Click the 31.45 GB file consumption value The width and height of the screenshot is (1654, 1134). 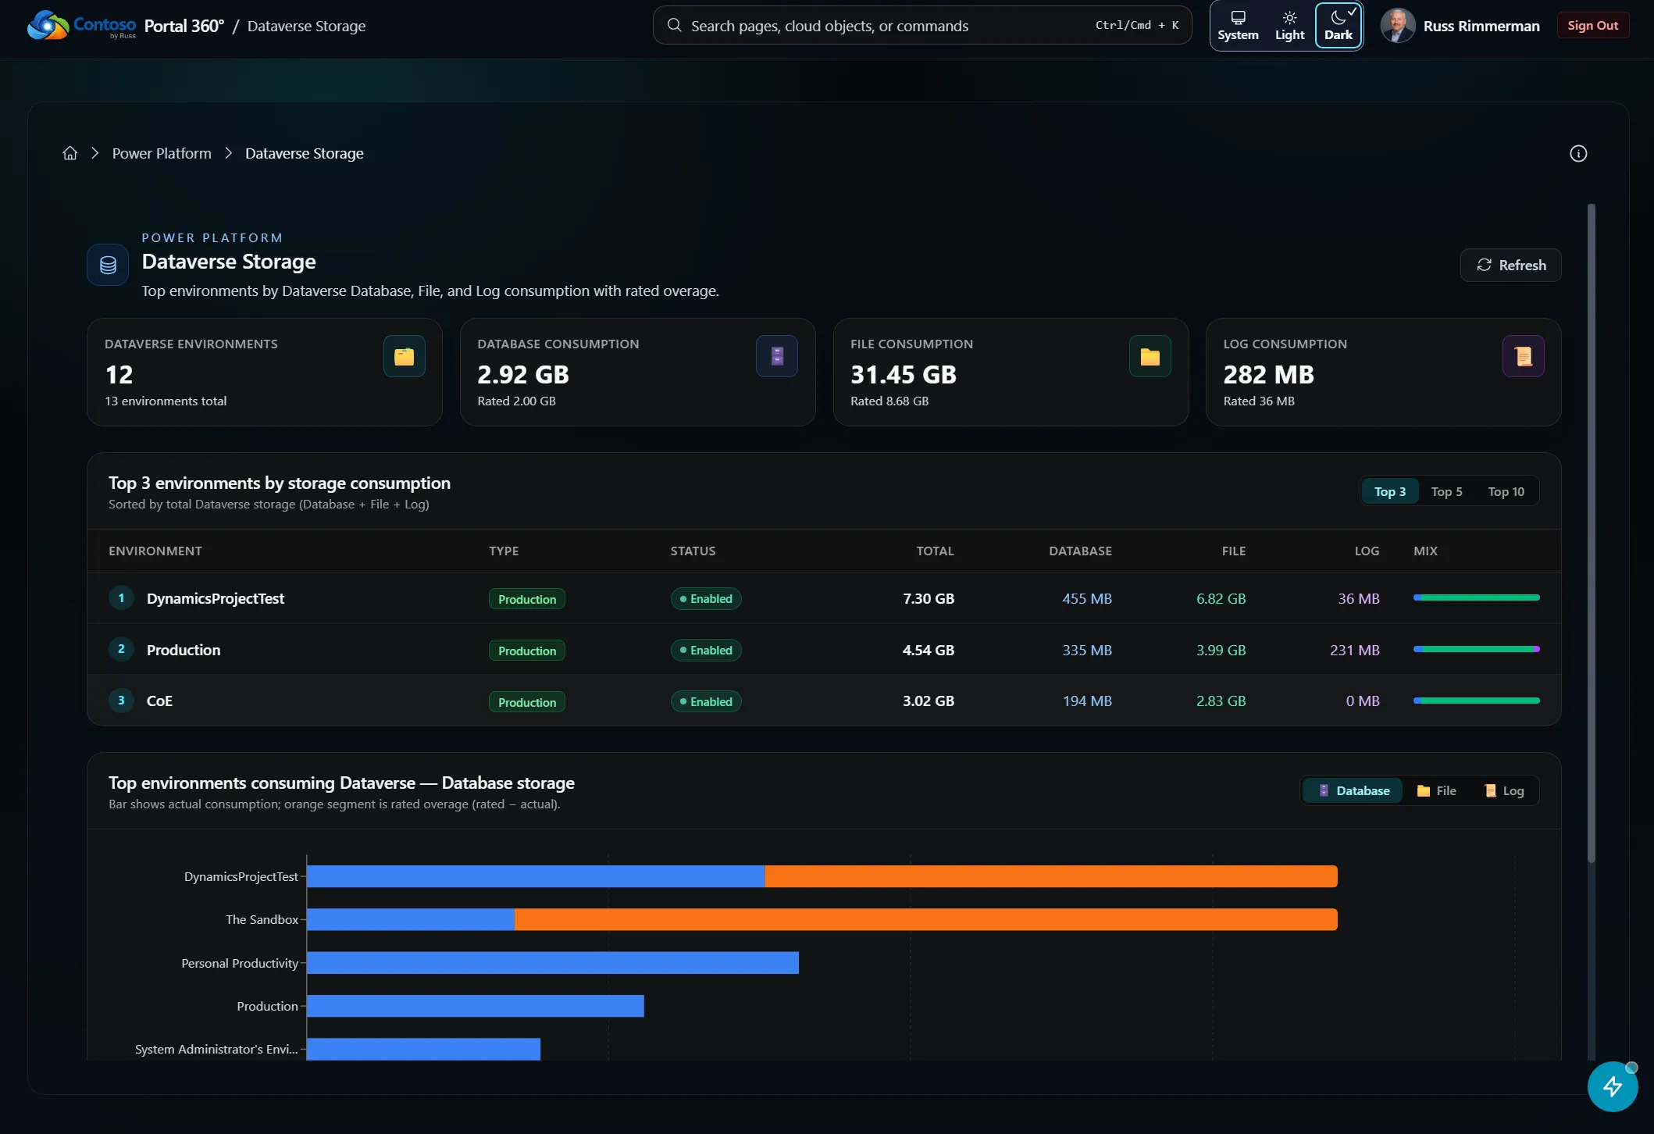[x=904, y=375]
